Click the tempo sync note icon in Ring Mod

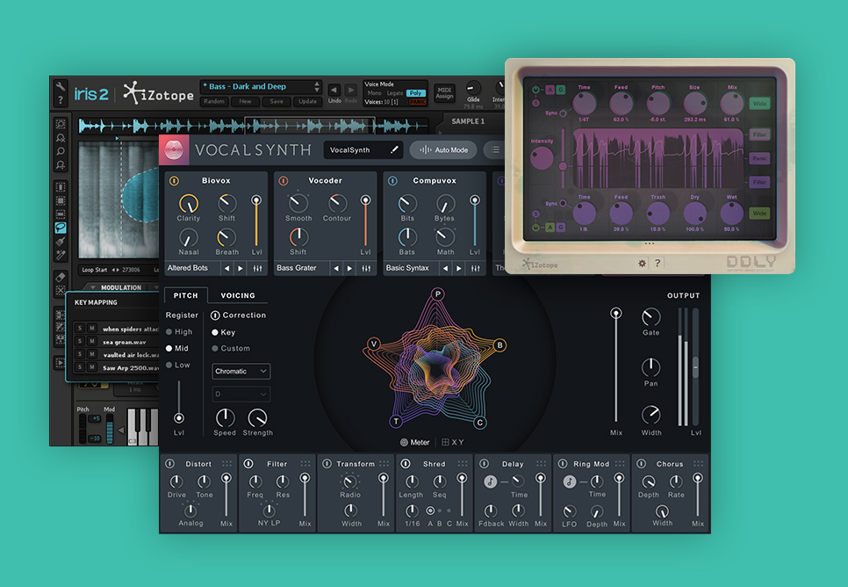569,482
